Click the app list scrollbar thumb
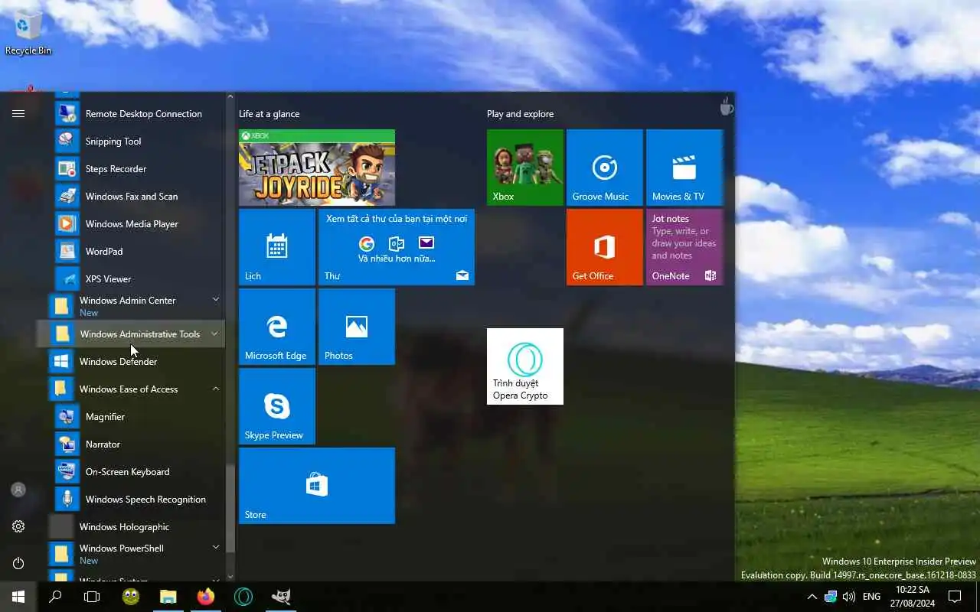This screenshot has height=612, width=980. 230,507
